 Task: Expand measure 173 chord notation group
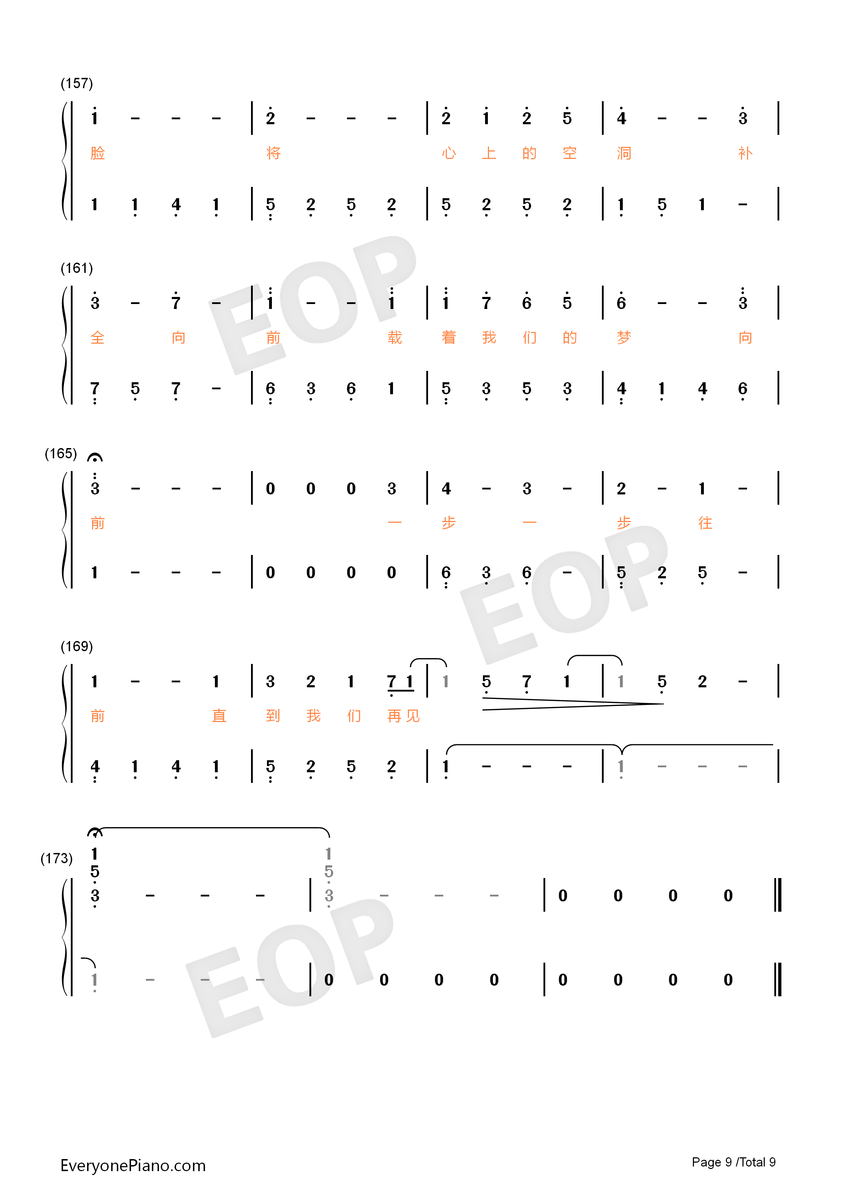(x=99, y=876)
